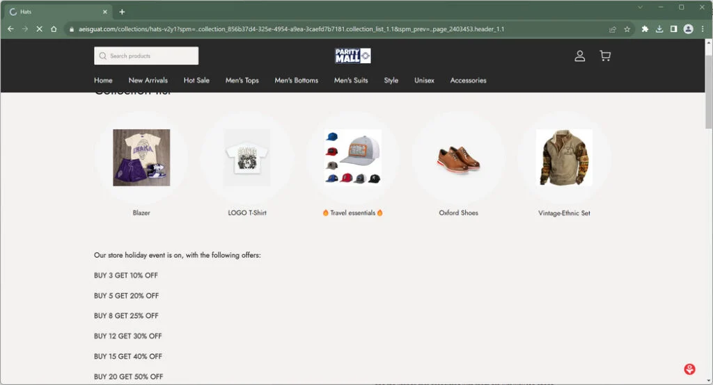Open Men's Suits menu item
The height and width of the screenshot is (385, 713).
tap(351, 81)
